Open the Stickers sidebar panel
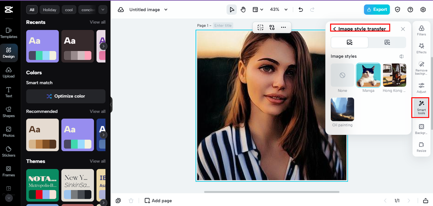 coord(9,152)
